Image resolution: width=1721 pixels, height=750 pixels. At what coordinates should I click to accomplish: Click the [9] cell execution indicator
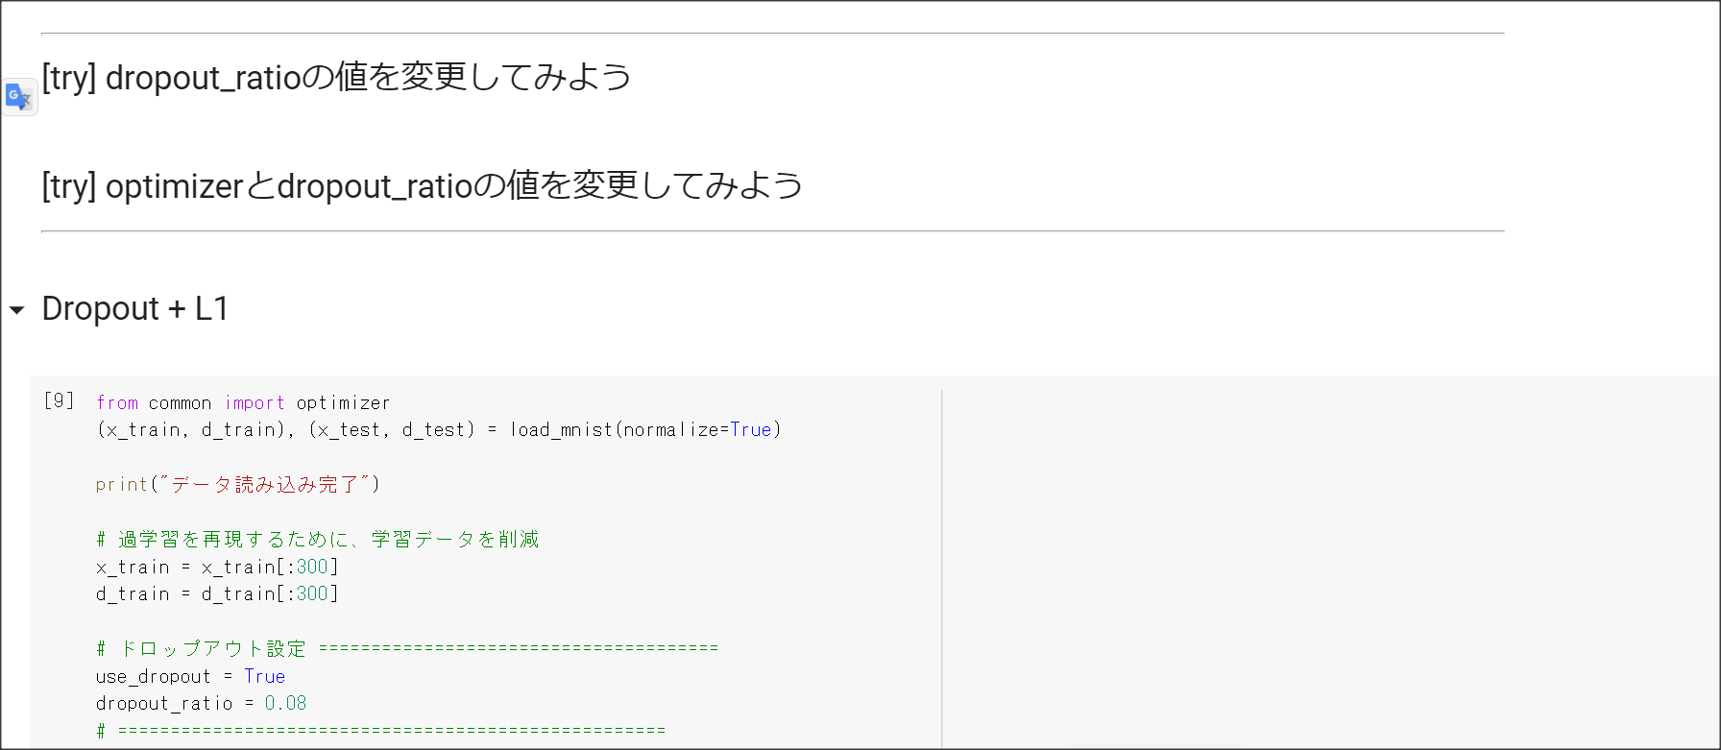60,400
